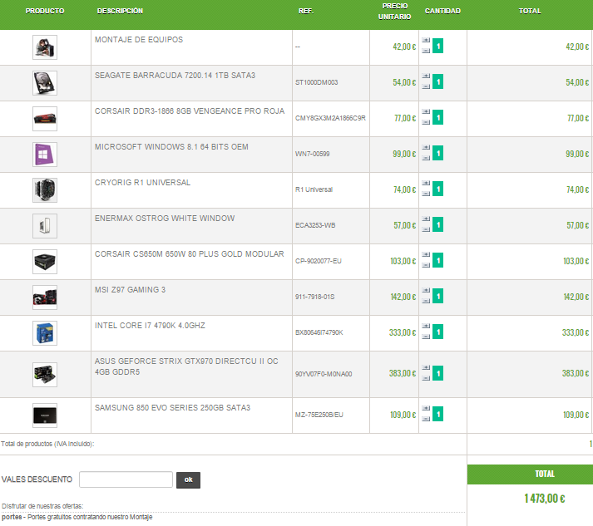Click the CANTIDAD column header
Image resolution: width=593 pixels, height=526 pixels.
(x=442, y=11)
